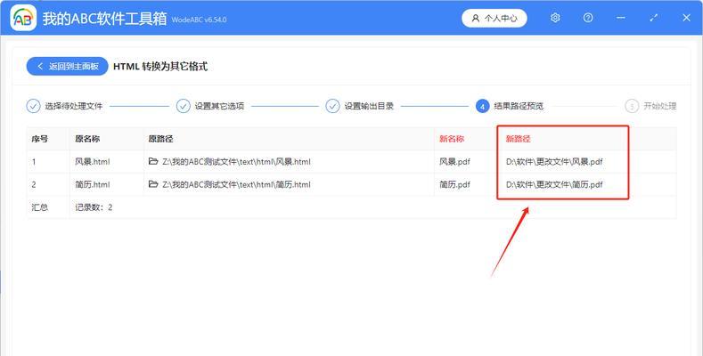Open the 个人中心 user center button

pos(495,19)
